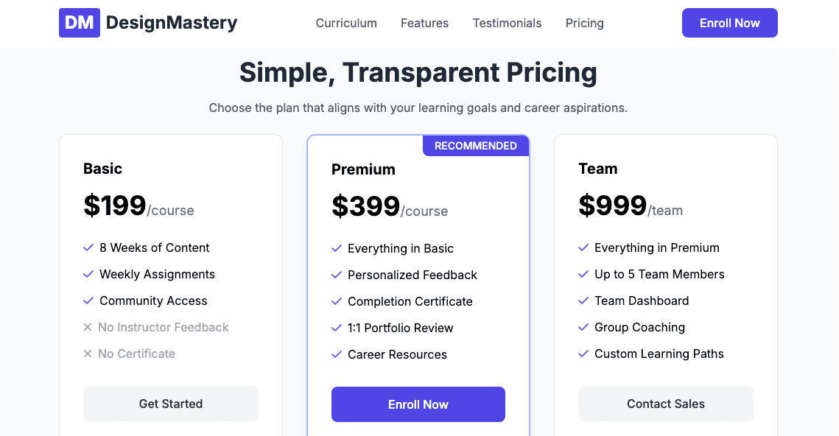The image size is (839, 436).
Task: Click the X beside No Instructor Feedback
Action: click(x=88, y=327)
